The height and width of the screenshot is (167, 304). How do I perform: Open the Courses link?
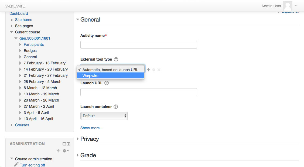click(x=22, y=125)
